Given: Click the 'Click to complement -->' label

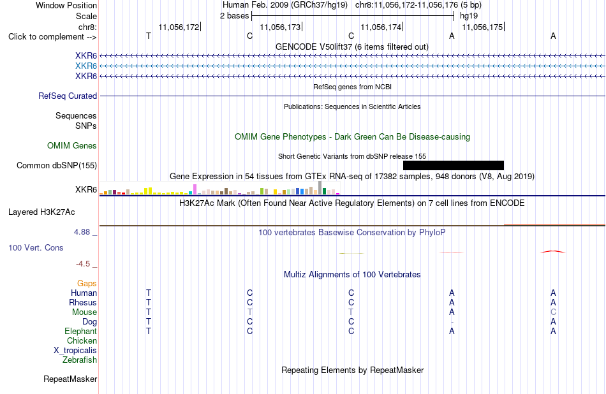Looking at the screenshot, I should point(52,37).
